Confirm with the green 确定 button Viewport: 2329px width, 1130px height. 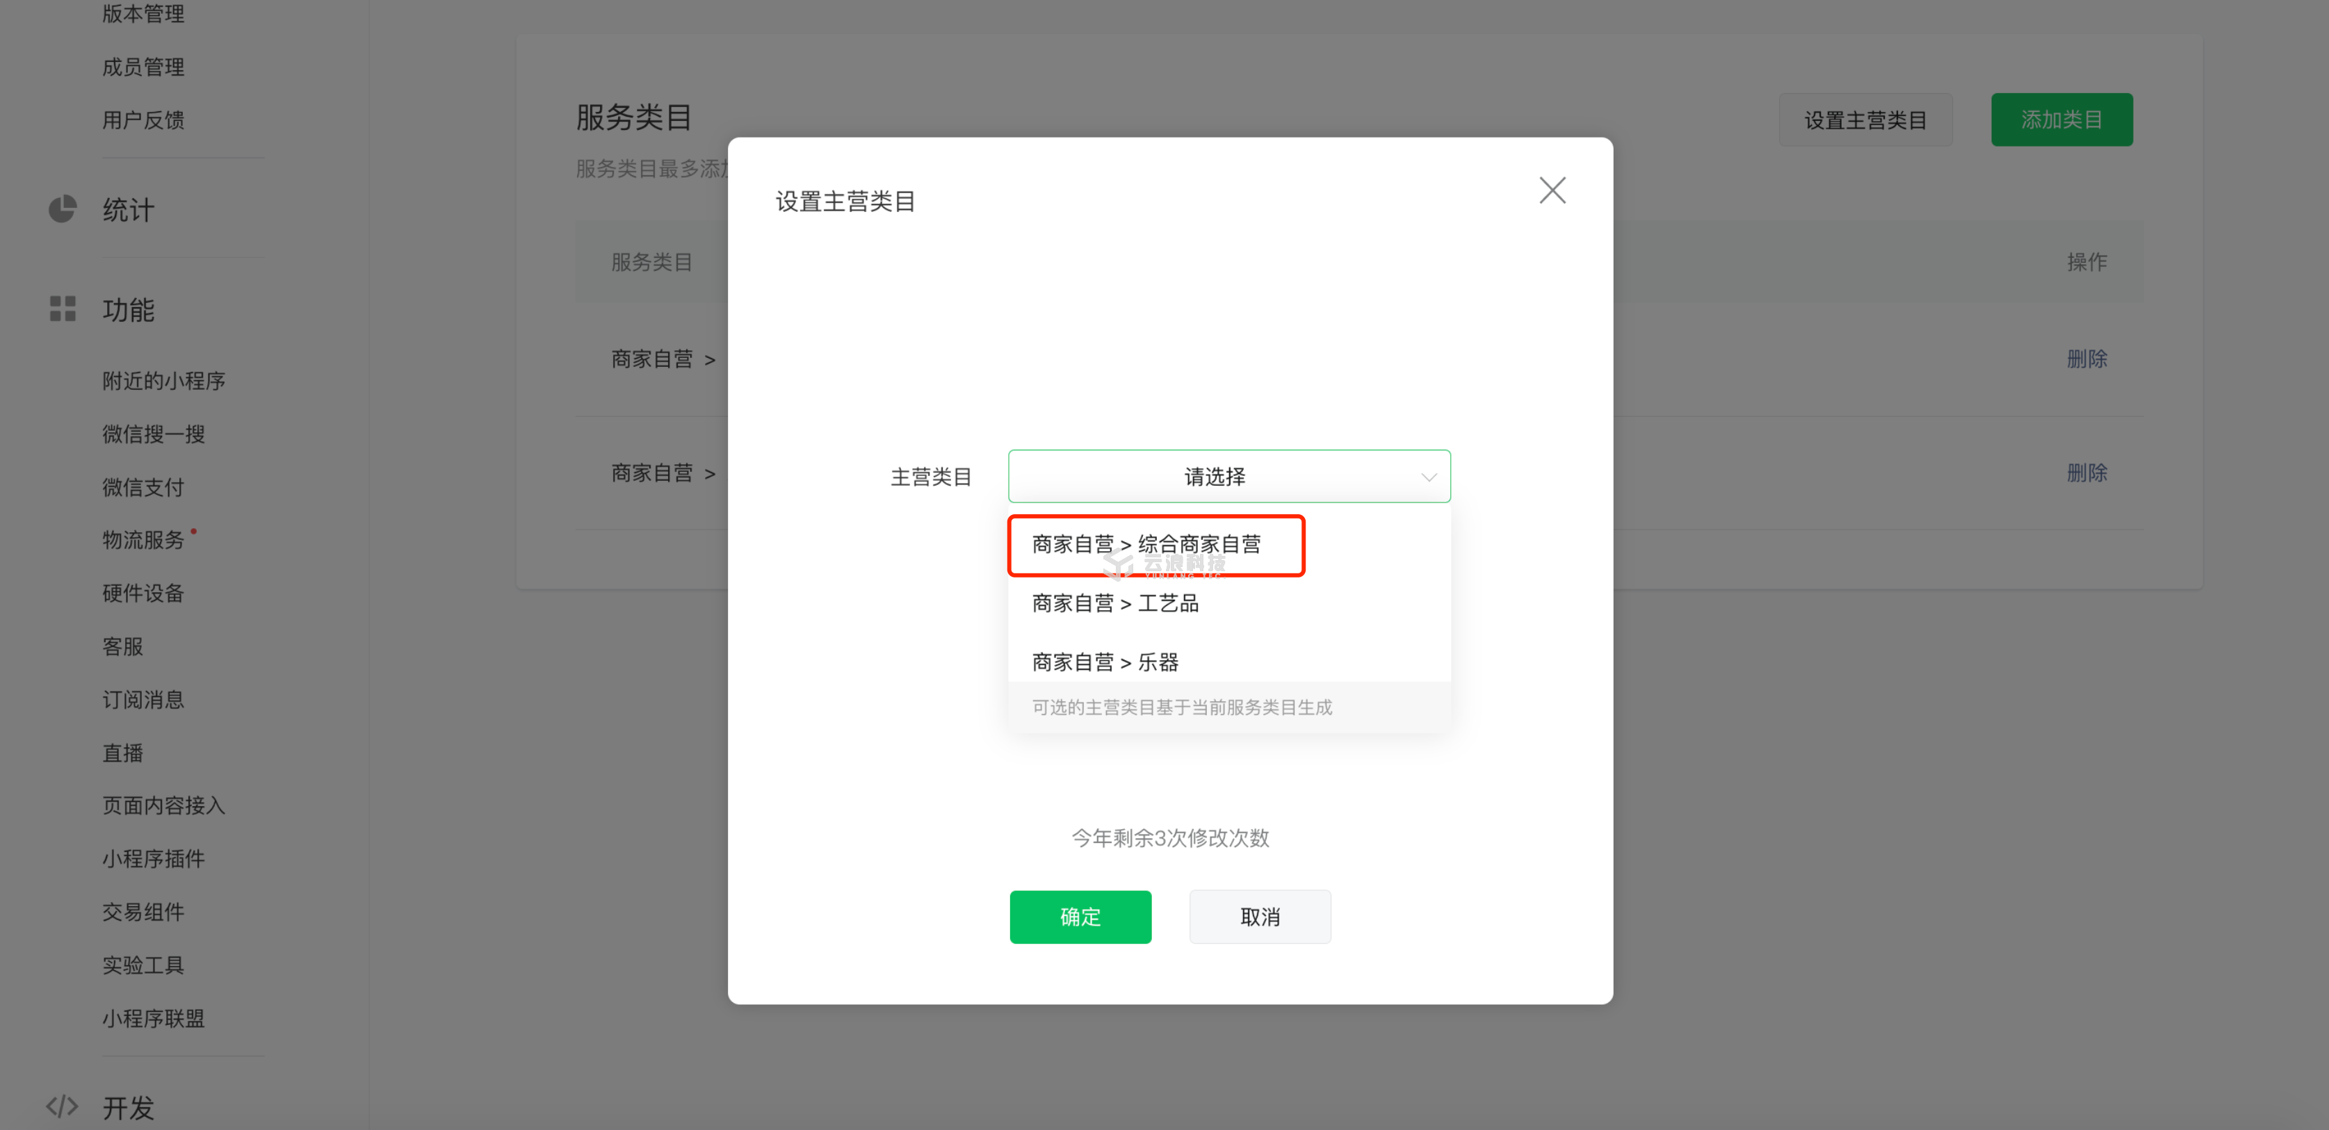[x=1080, y=917]
